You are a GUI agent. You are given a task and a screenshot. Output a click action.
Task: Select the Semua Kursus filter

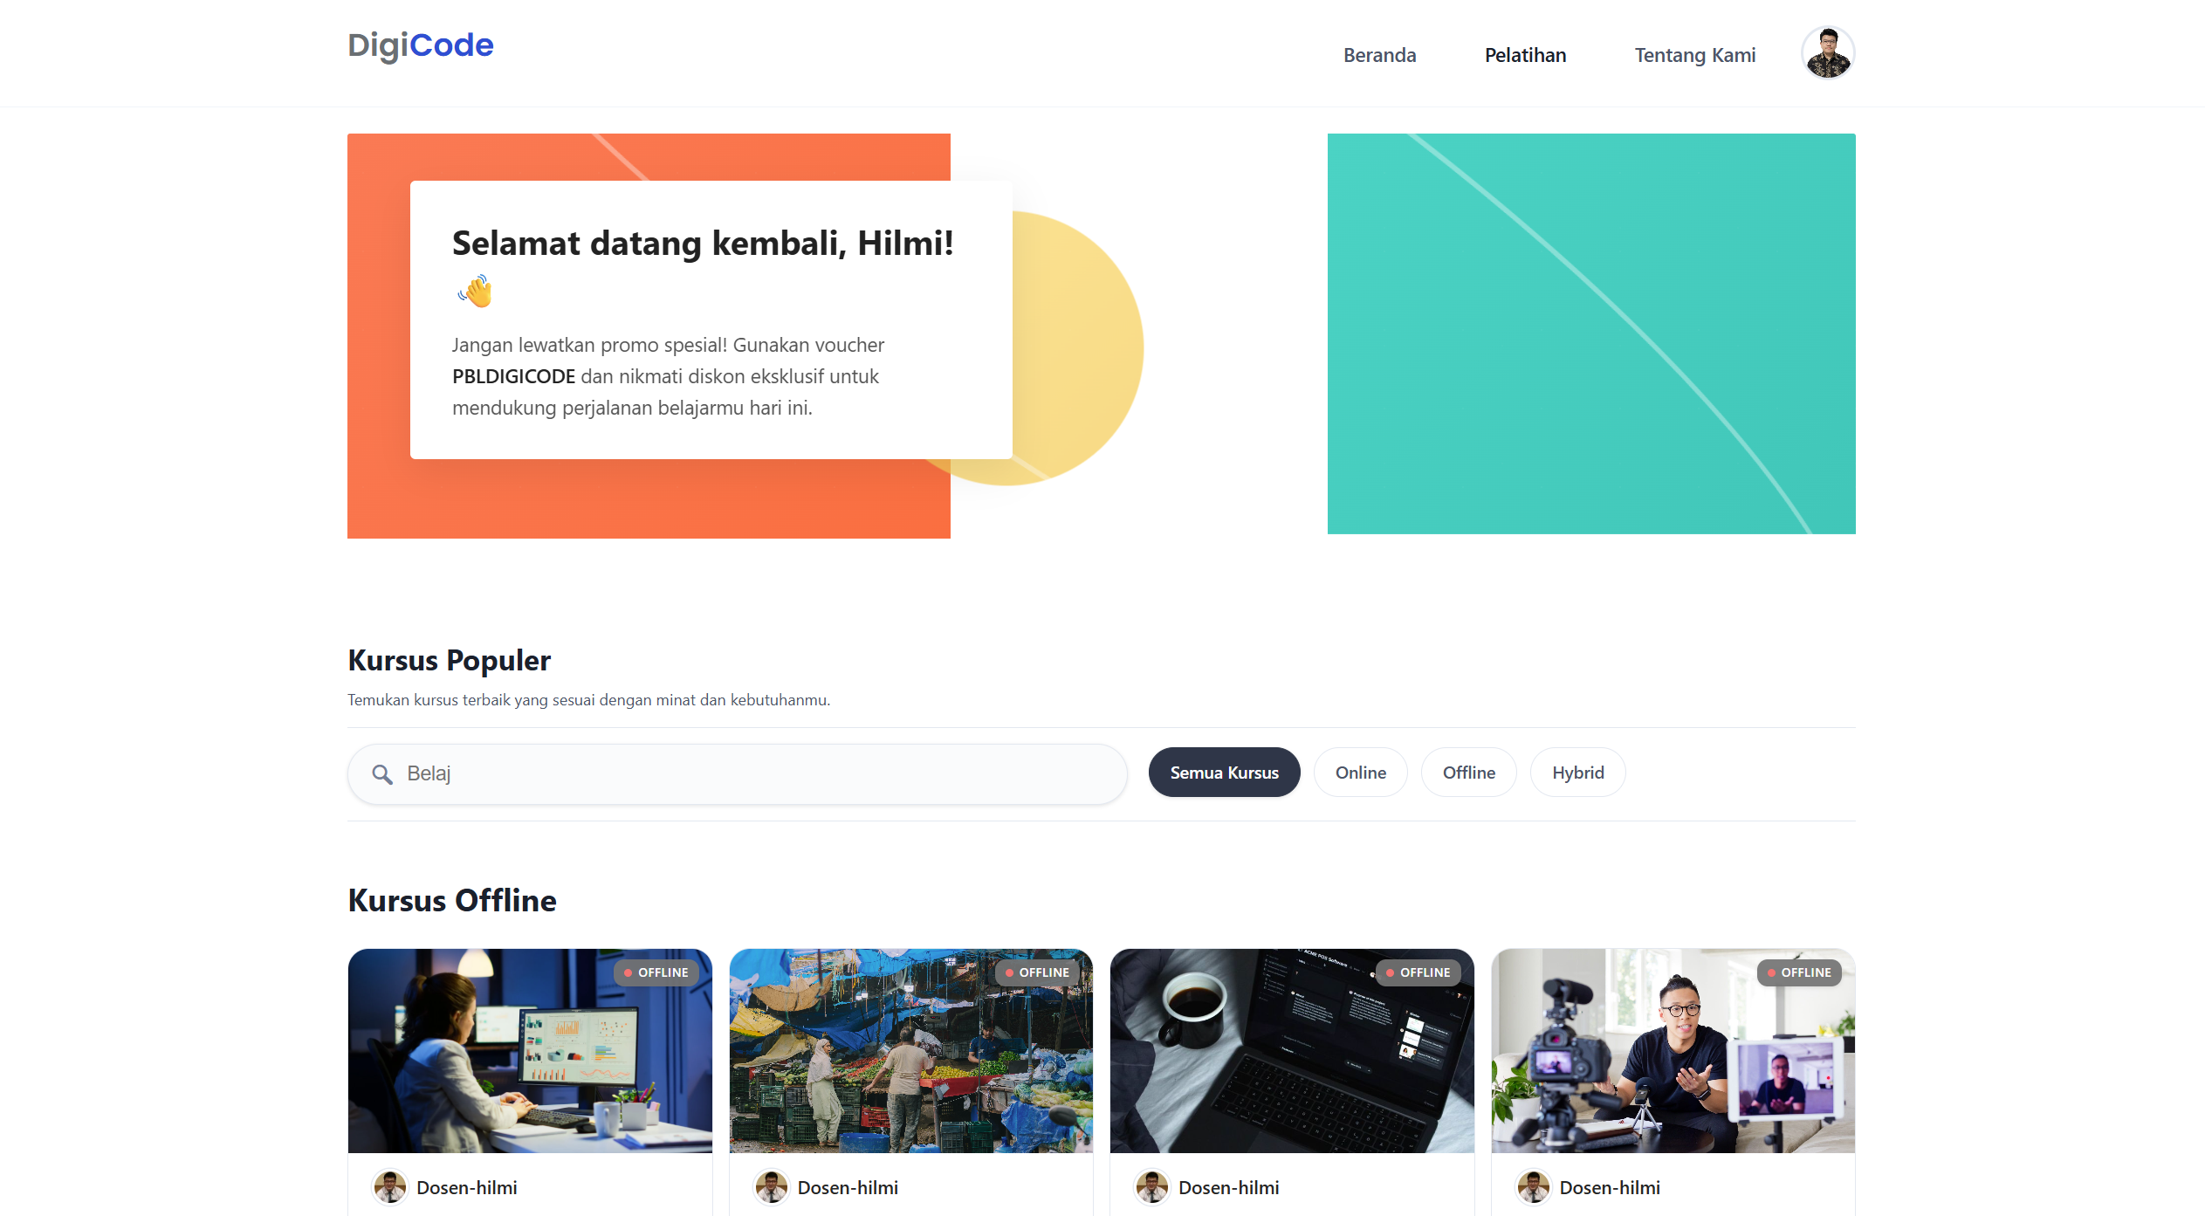pyautogui.click(x=1224, y=773)
